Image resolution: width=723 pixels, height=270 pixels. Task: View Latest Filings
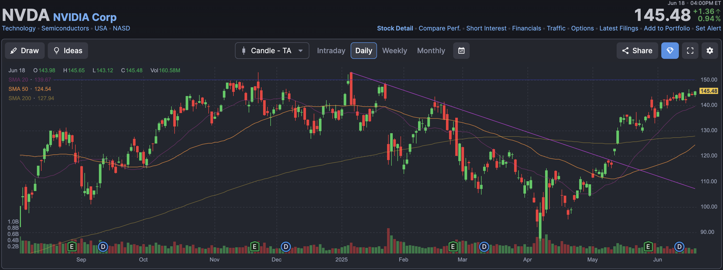tap(619, 28)
